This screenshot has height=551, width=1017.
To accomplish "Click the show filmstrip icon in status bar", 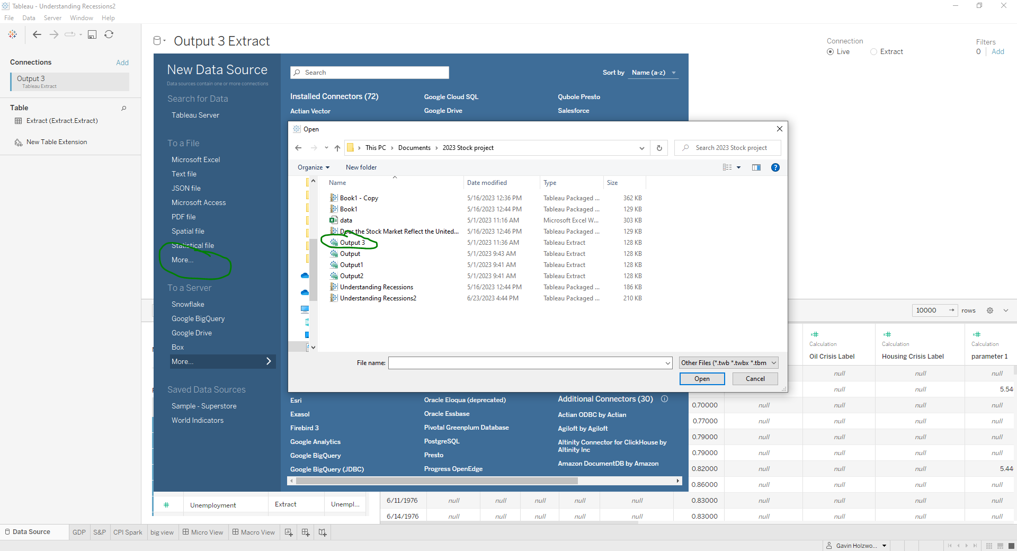I will pos(1000,546).
